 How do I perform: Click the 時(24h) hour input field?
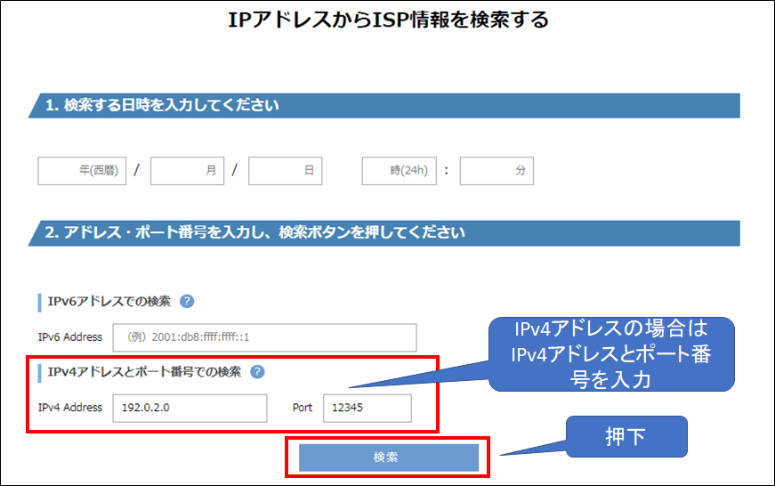[399, 171]
